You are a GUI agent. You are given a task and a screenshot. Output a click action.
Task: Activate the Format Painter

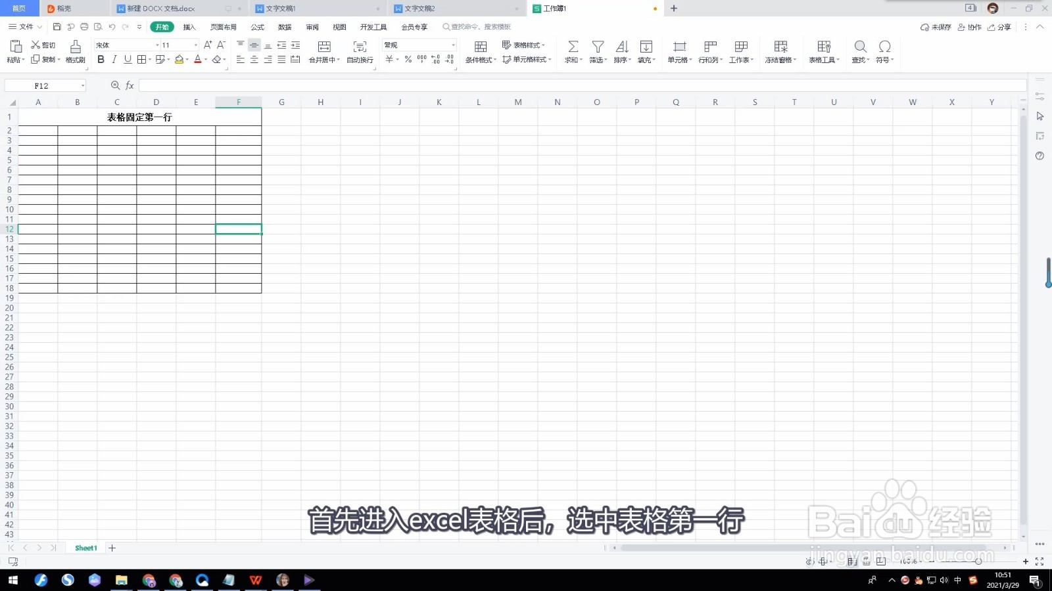(74, 51)
